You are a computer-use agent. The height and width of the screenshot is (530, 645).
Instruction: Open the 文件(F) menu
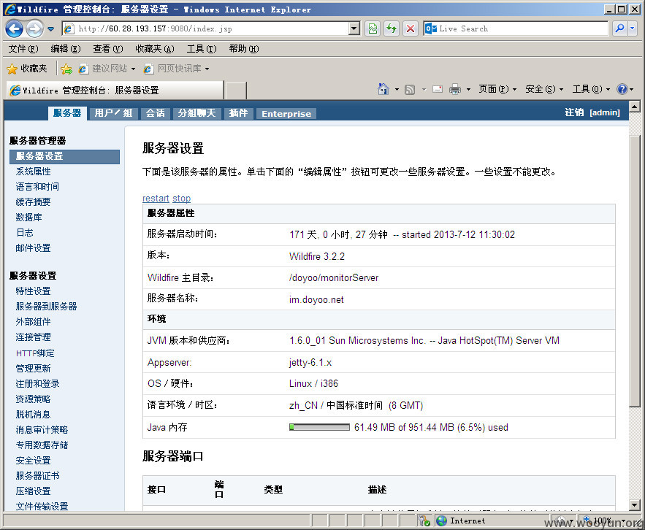[23, 49]
